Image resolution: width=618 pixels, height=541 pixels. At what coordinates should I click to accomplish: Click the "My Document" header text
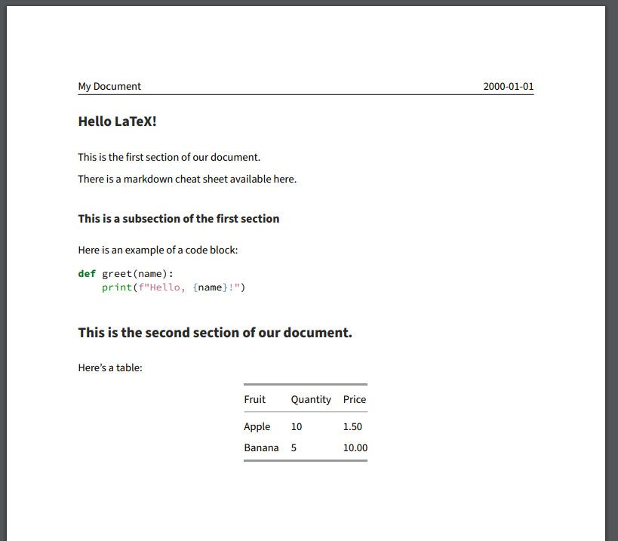click(109, 86)
